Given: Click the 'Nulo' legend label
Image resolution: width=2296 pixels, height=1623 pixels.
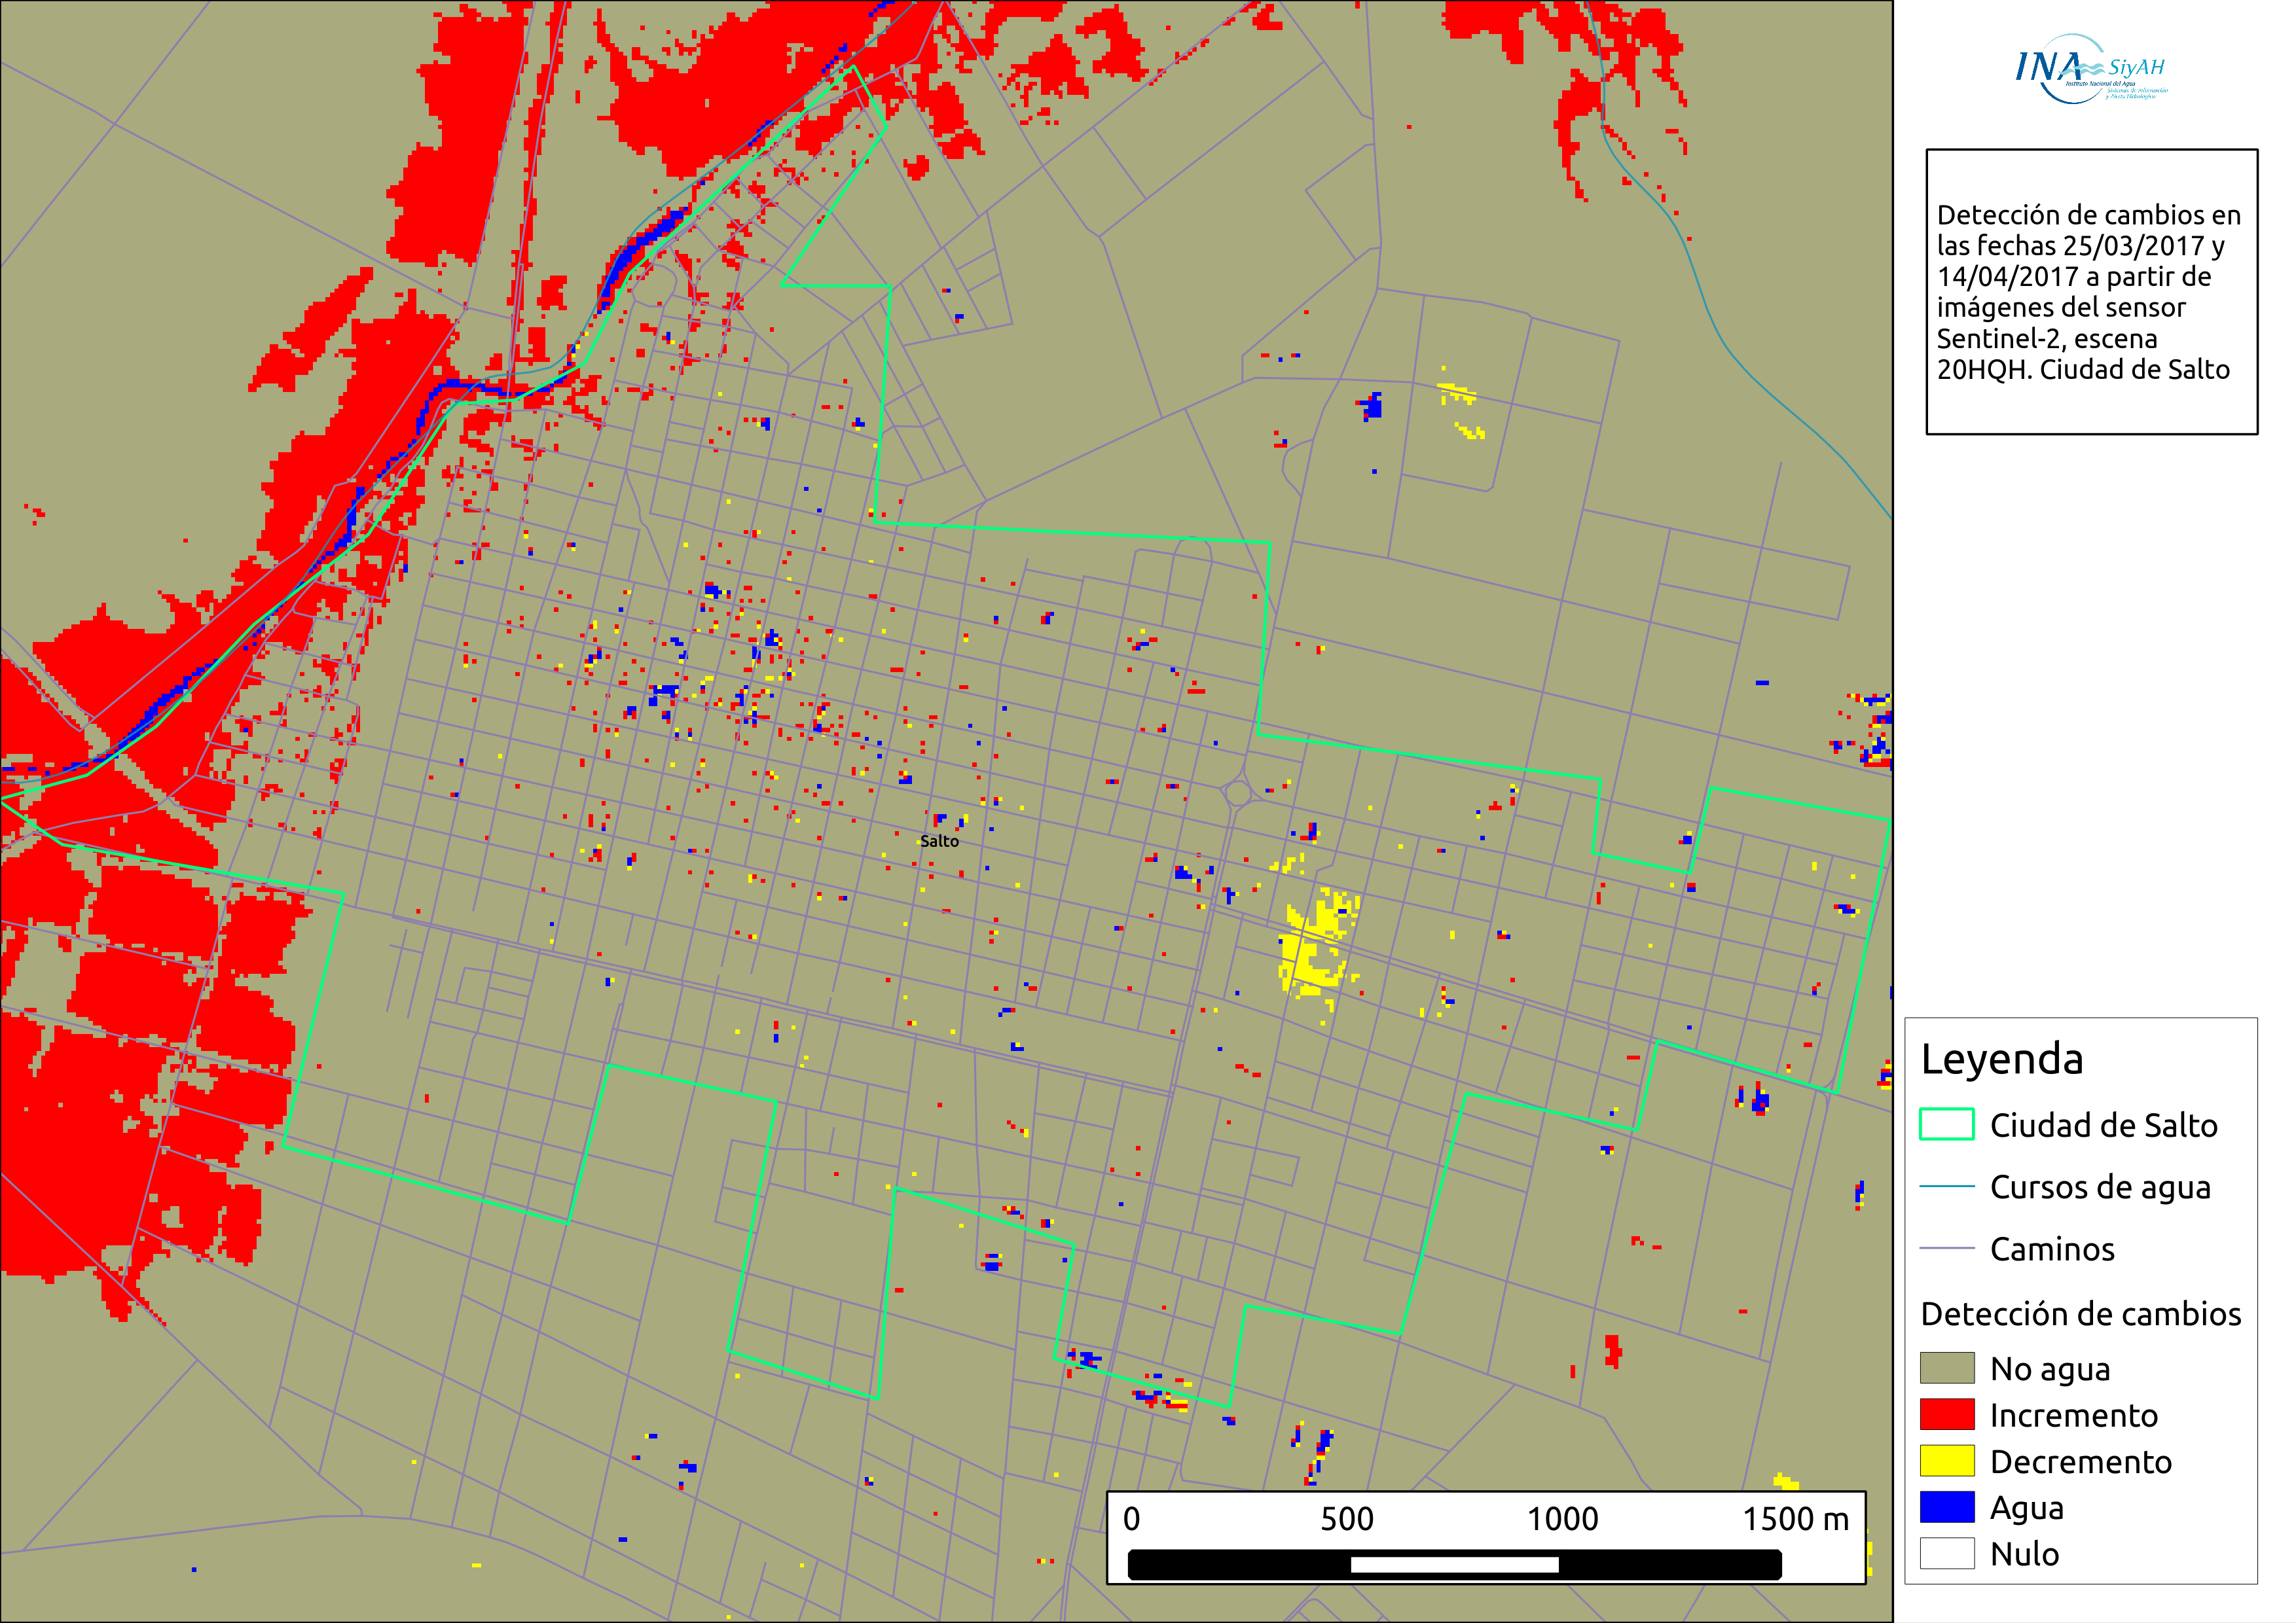Looking at the screenshot, I should tap(2024, 1554).
